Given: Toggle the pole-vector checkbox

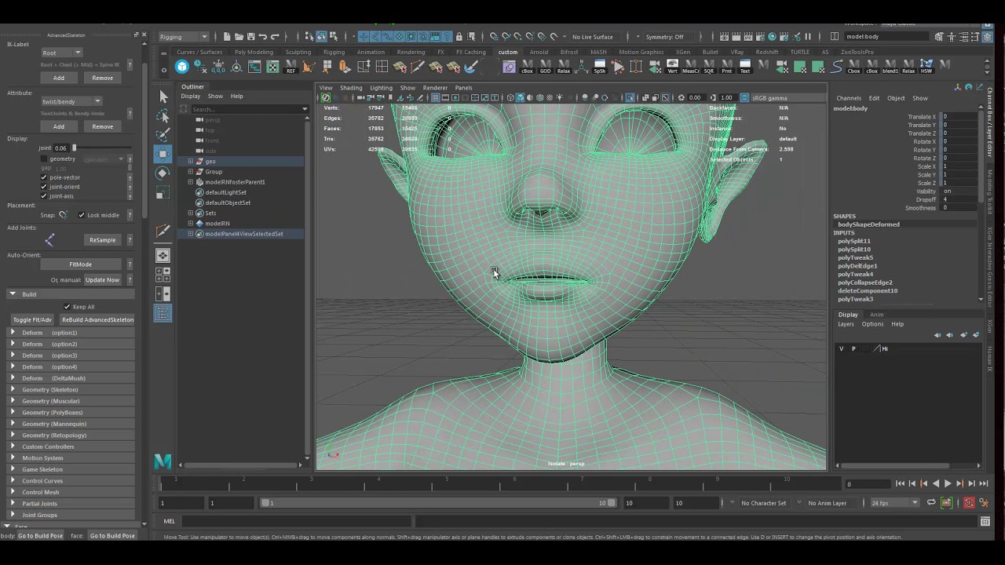Looking at the screenshot, I should [44, 177].
